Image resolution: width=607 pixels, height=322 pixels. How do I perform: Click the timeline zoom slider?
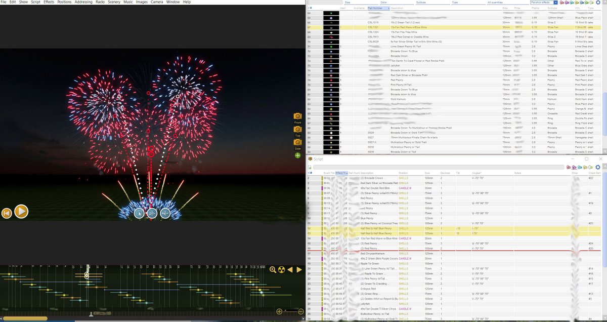290,311
